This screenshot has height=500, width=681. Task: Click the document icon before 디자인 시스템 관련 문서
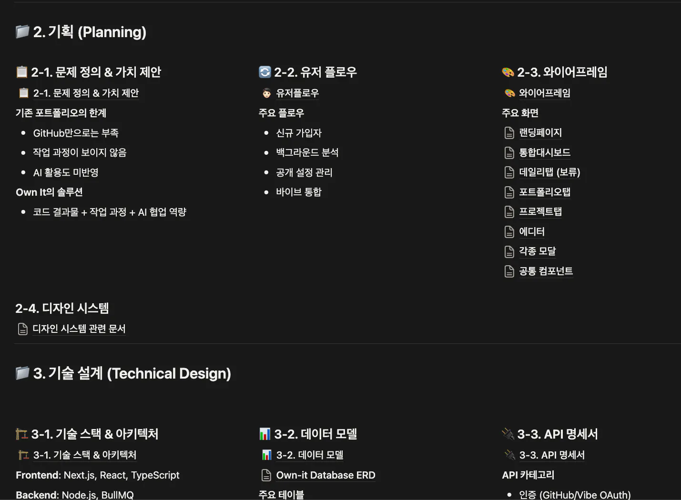coord(23,329)
